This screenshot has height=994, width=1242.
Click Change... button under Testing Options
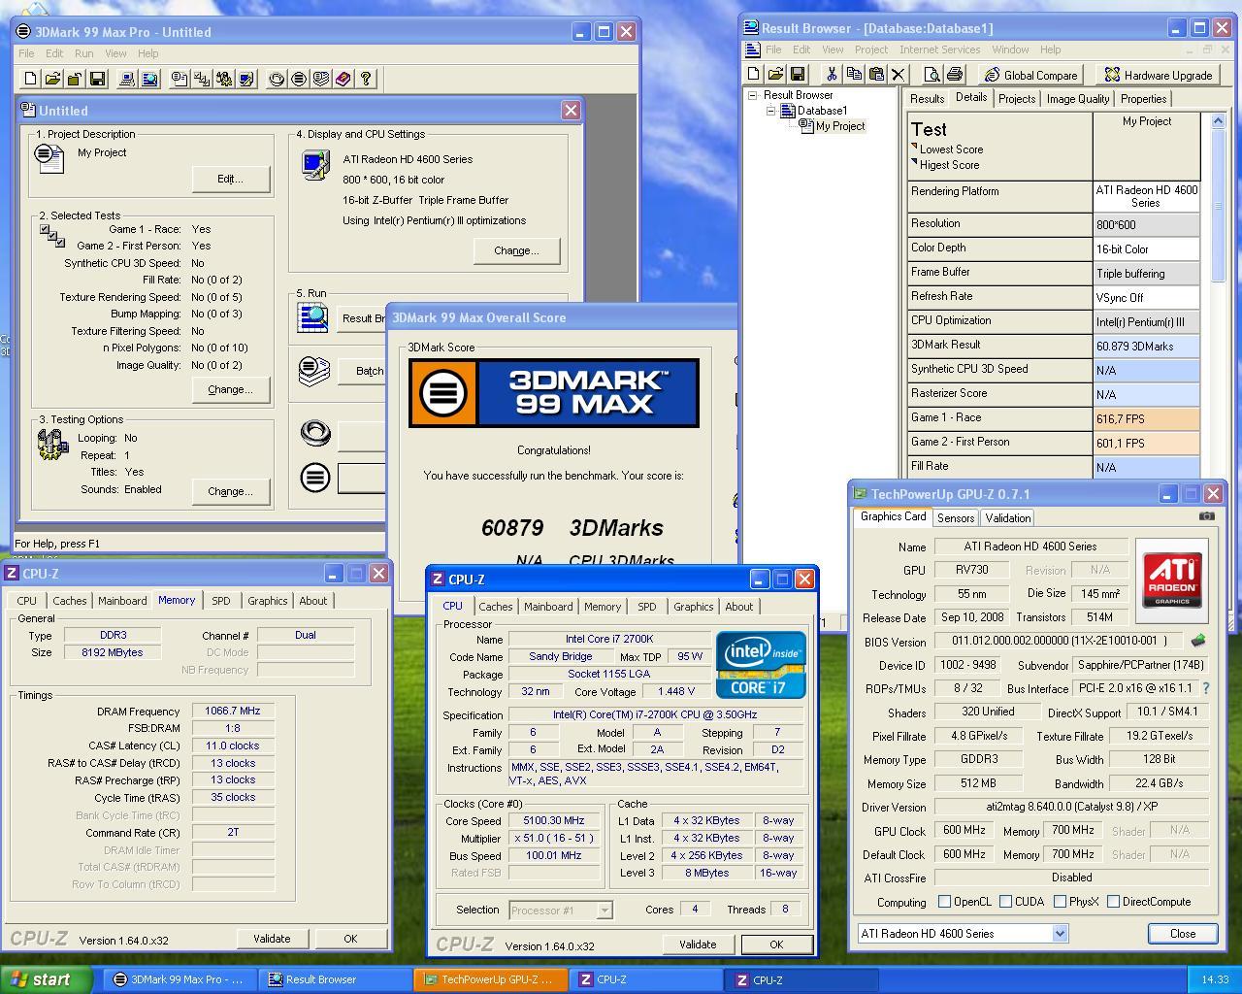230,491
